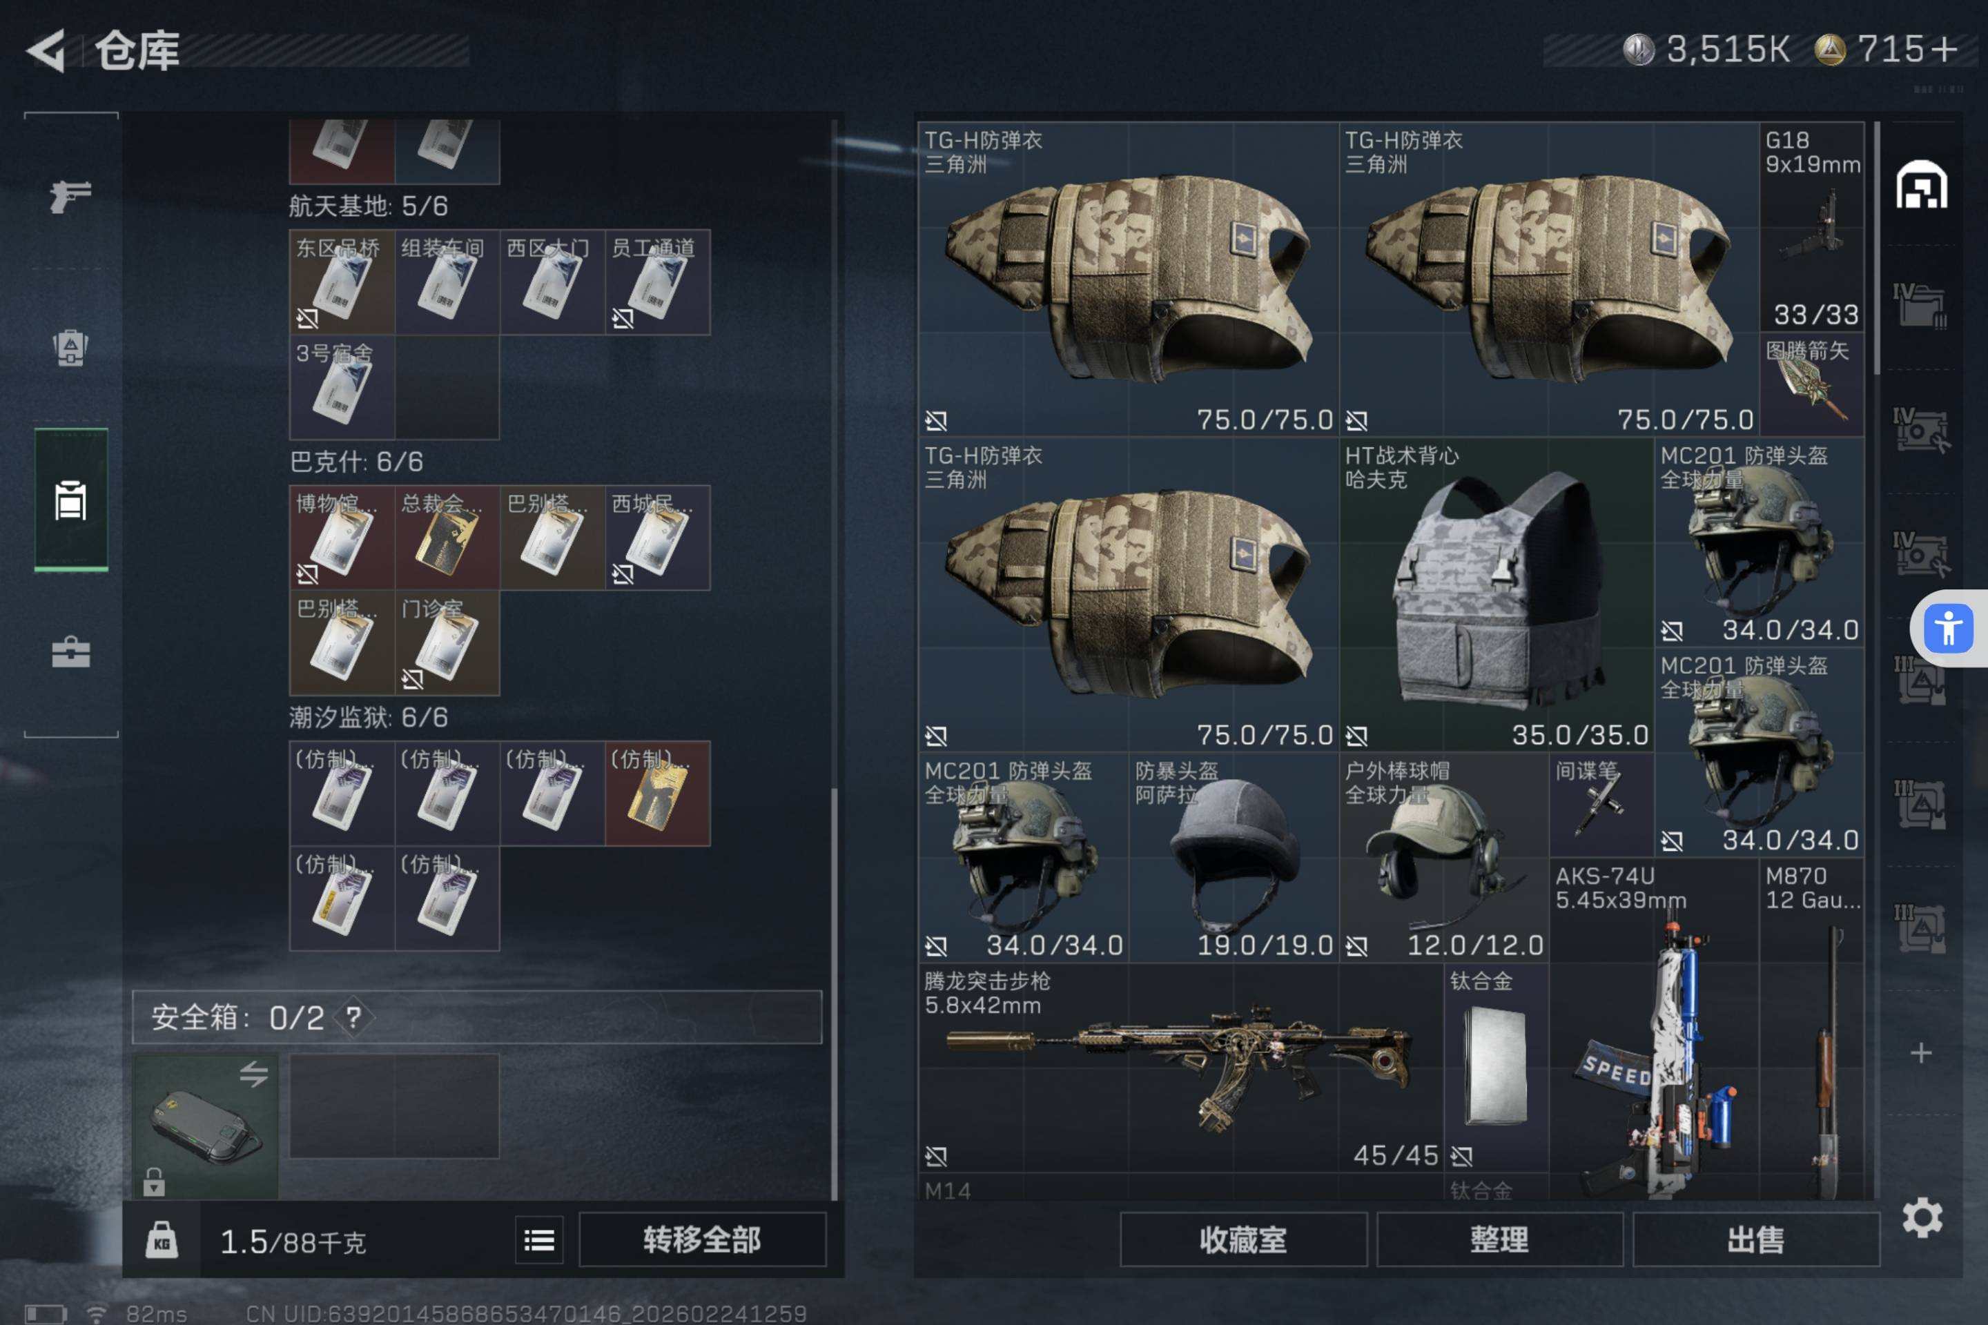Open the settings gear icon
This screenshot has height=1325, width=1988.
1921,1217
